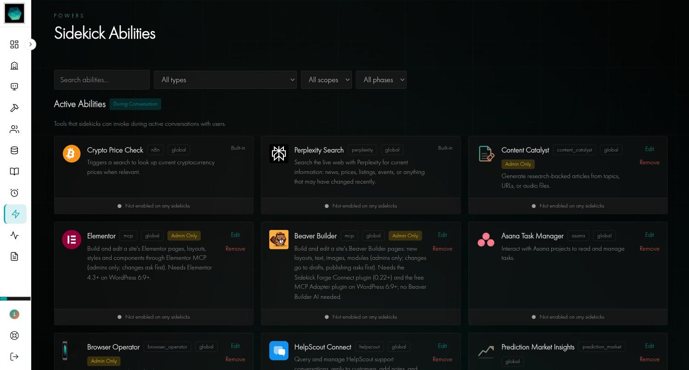Image resolution: width=689 pixels, height=370 pixels.
Task: Click the Crypto Price Check bitcoin icon
Action: [72, 154]
